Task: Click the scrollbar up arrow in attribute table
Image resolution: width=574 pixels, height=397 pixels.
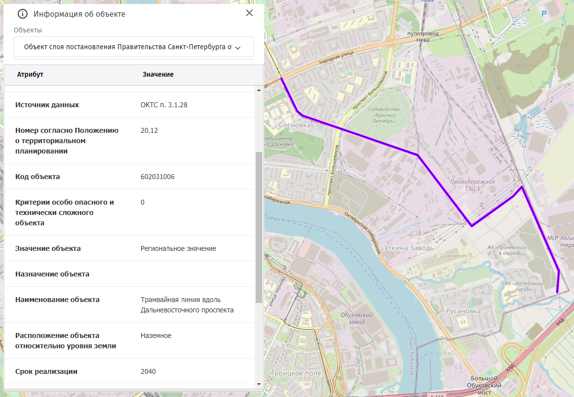Action: click(x=259, y=90)
